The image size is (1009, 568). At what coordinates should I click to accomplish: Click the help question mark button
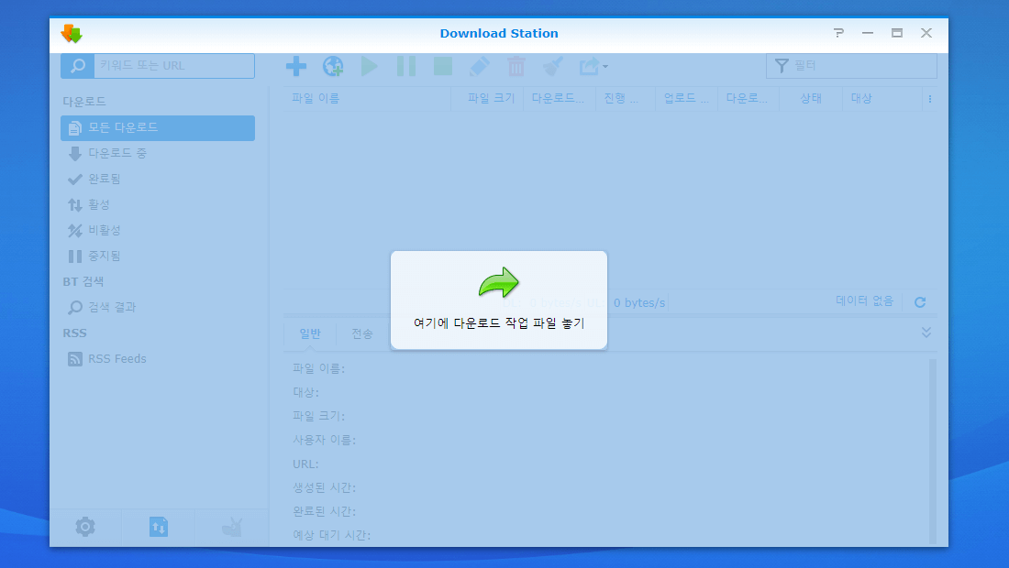838,33
